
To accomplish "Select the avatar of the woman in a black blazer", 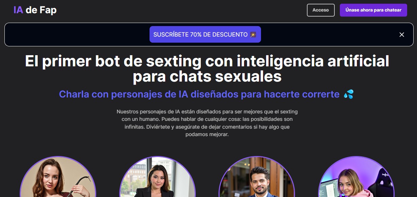I will click(158, 177).
